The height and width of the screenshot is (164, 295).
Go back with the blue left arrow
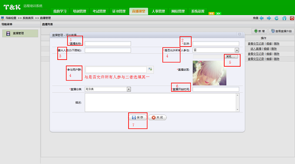(x=262, y=18)
